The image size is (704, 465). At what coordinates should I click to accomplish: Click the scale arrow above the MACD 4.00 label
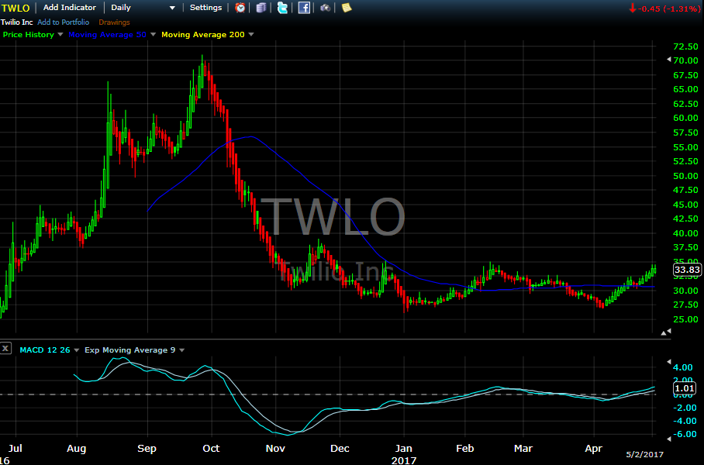click(669, 361)
